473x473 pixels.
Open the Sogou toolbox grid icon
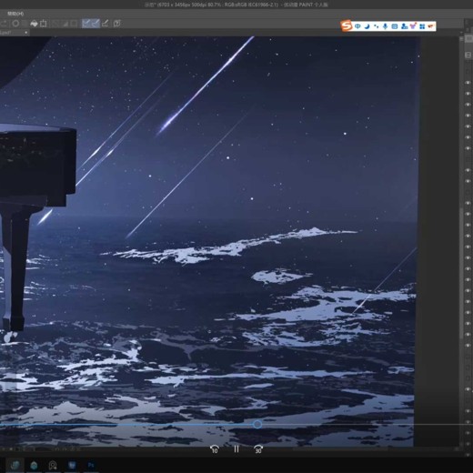coord(422,26)
